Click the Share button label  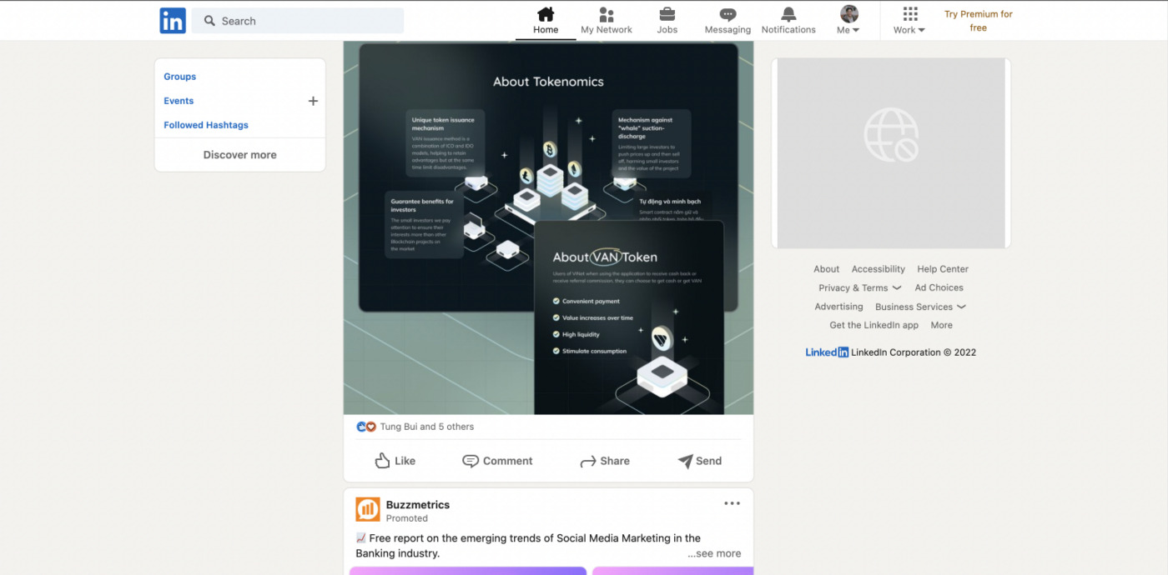[x=615, y=461]
